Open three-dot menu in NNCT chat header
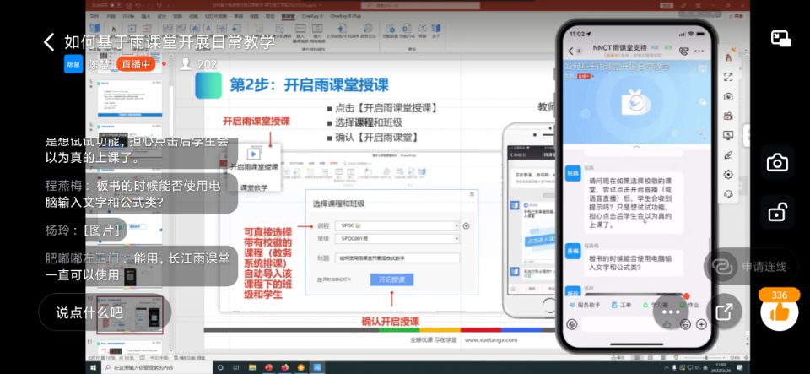The image size is (810, 374). (699, 51)
